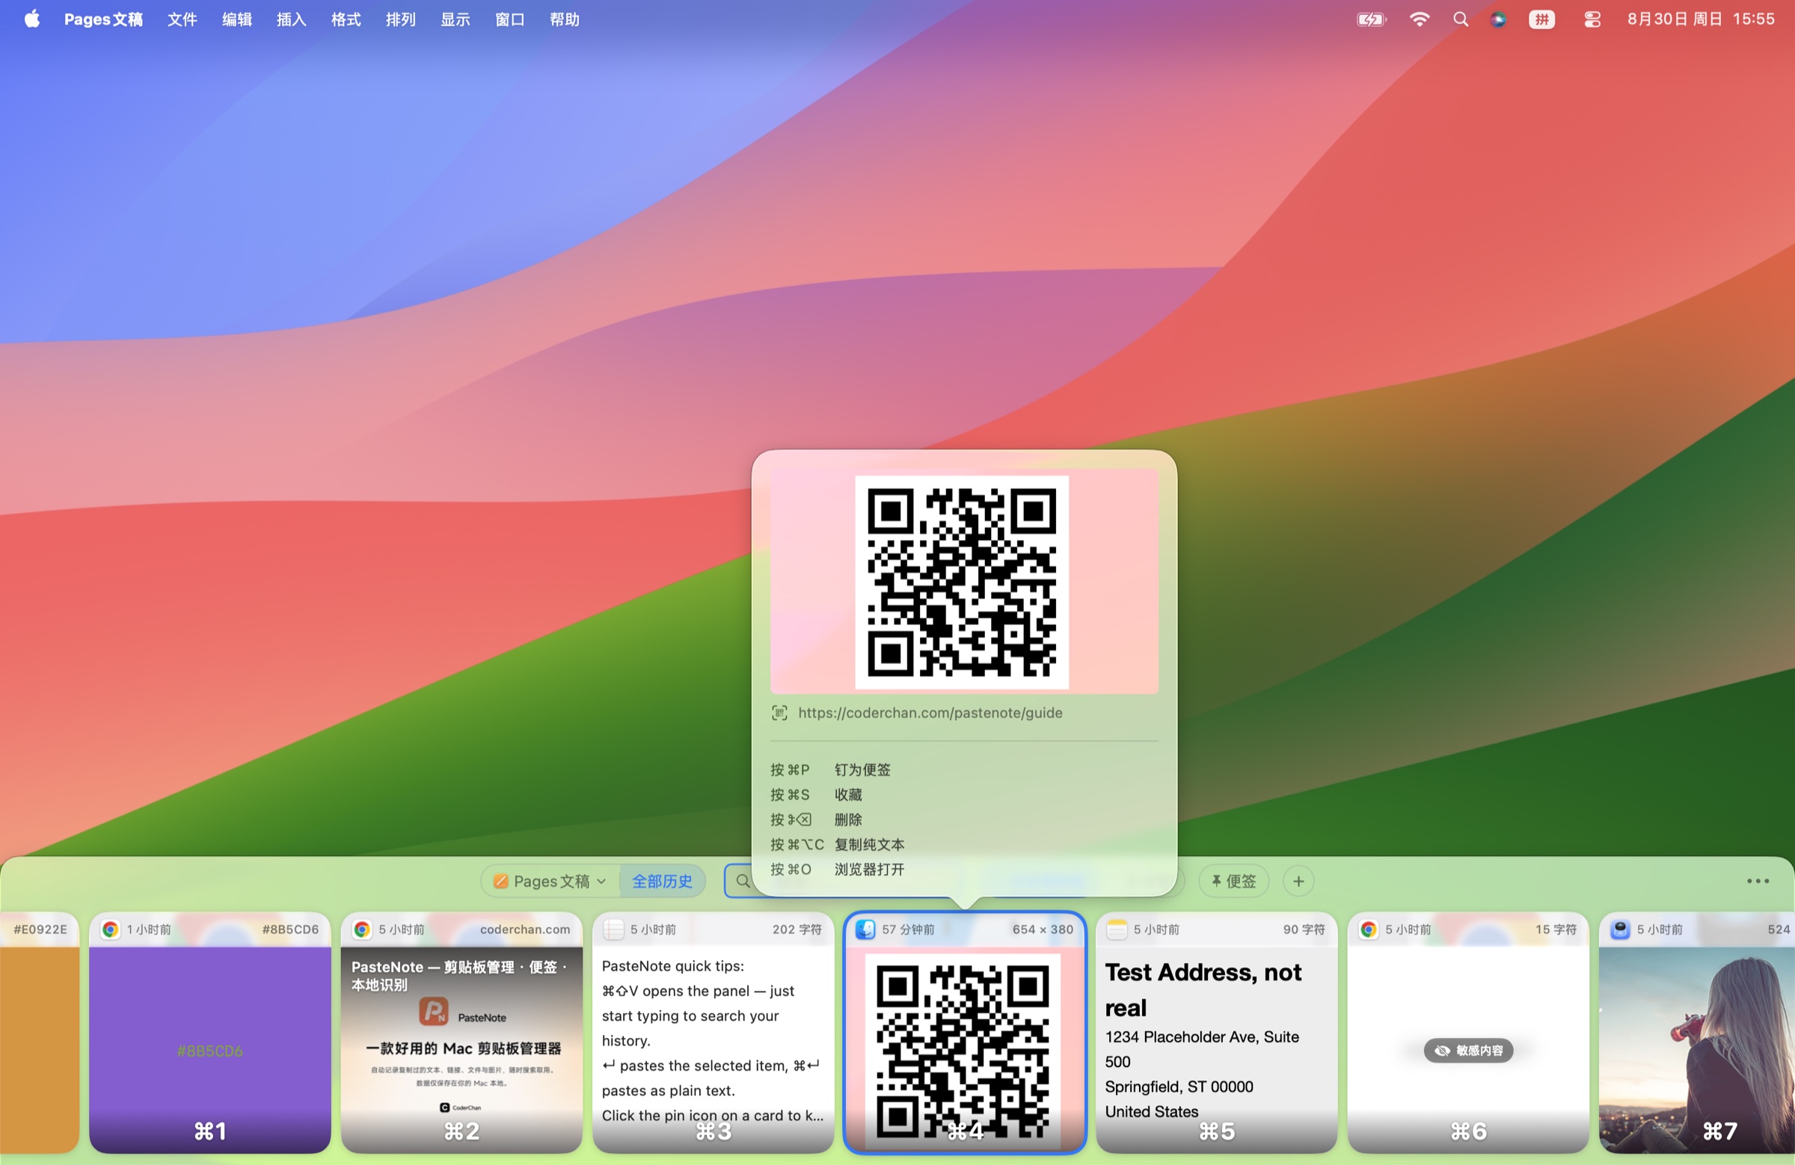Expand the Pages 文稿 app filter dropdown
Image resolution: width=1795 pixels, height=1165 pixels.
[550, 881]
